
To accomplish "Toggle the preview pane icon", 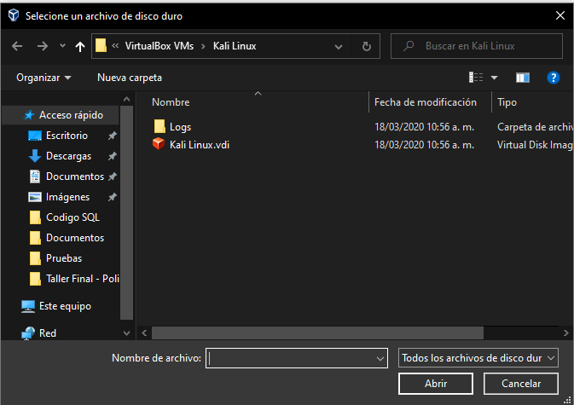I will pyautogui.click(x=523, y=78).
